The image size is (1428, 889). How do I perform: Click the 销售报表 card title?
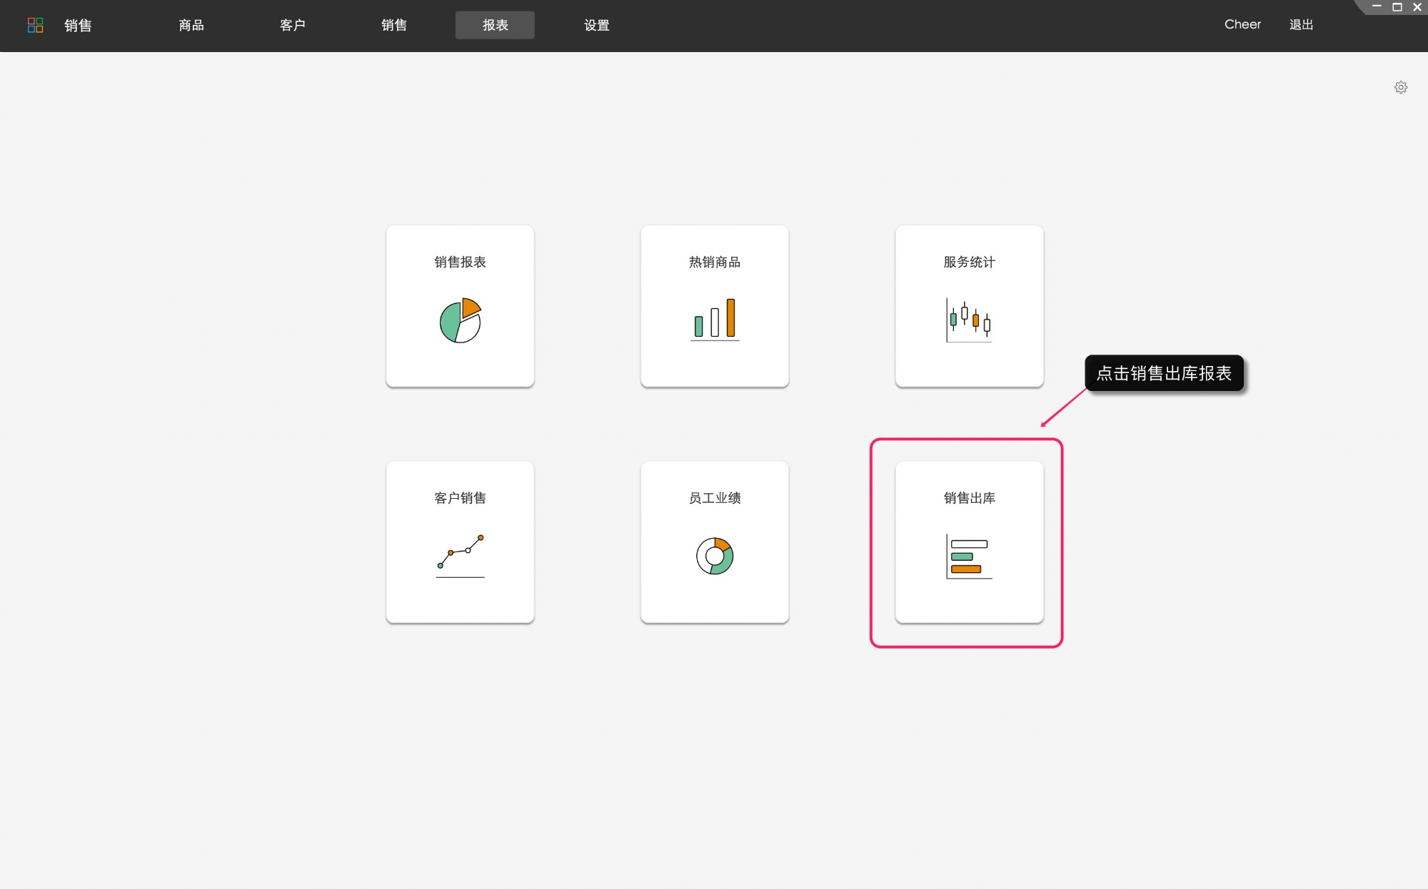point(461,262)
